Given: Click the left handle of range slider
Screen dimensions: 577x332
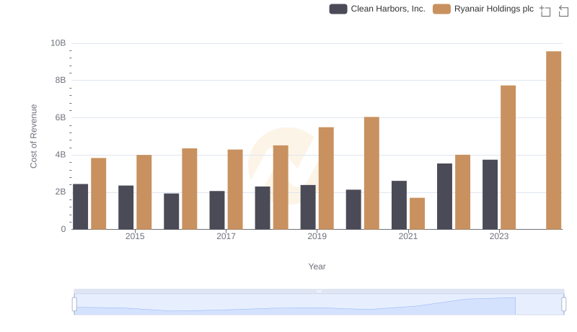Looking at the screenshot, I should coord(74,305).
